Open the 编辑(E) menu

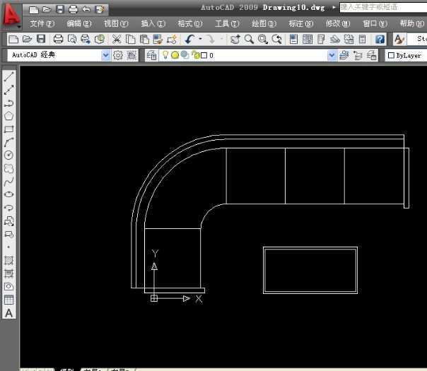(x=79, y=24)
